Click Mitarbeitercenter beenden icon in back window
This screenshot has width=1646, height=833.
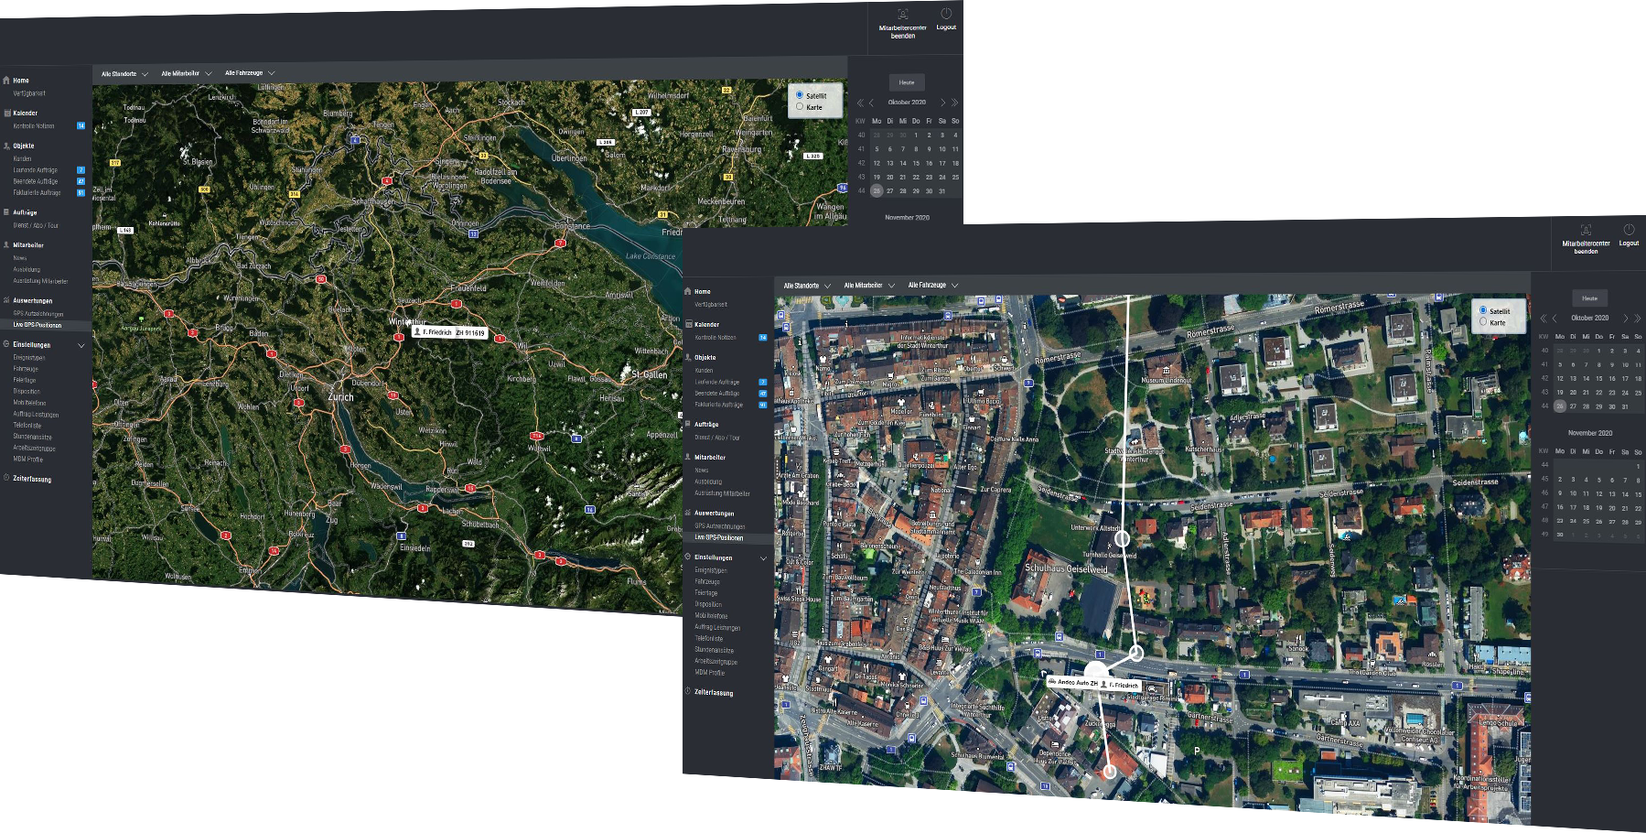click(903, 14)
